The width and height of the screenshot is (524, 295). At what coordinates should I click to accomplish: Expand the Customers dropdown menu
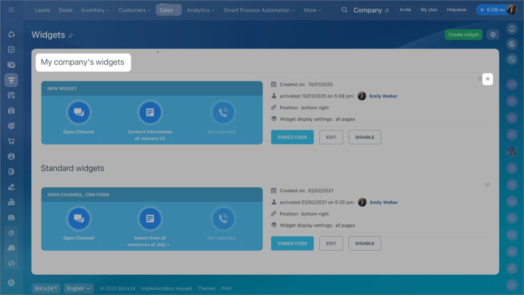pos(135,10)
